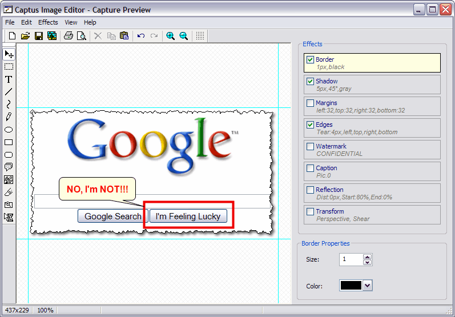The width and height of the screenshot is (455, 317).
Task: Select the Watermark 'CONFIDENTIAL' text
Action: coord(340,154)
